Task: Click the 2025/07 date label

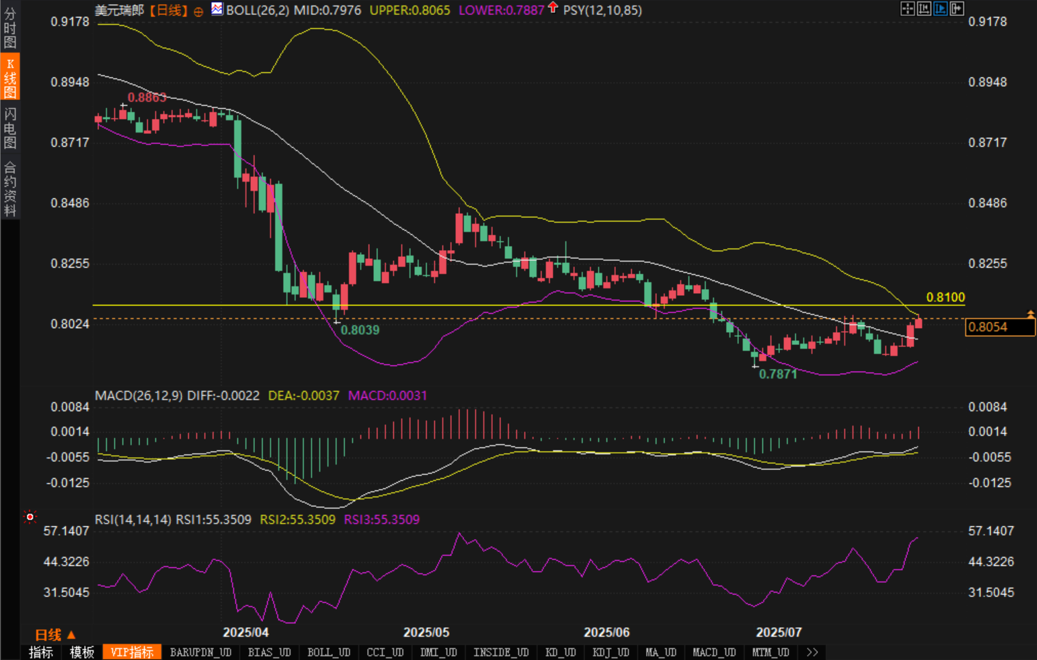Action: pos(779,633)
